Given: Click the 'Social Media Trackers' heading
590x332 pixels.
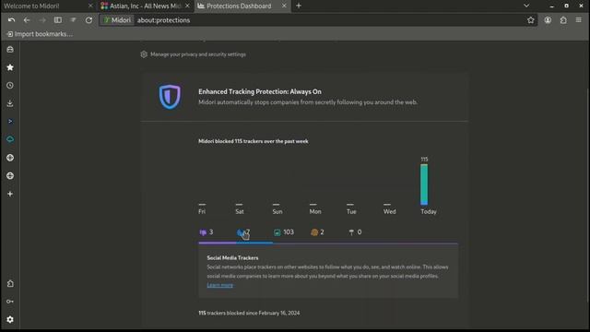Looking at the screenshot, I should [232, 258].
